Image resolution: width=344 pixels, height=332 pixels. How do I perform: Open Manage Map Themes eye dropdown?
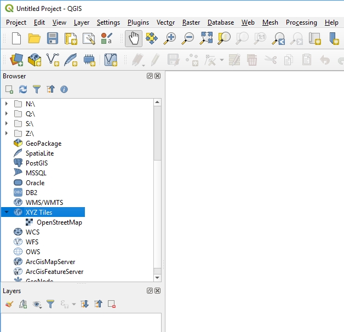click(37, 304)
